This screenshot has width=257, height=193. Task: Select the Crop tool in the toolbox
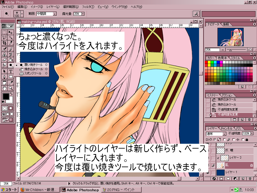point(5,43)
